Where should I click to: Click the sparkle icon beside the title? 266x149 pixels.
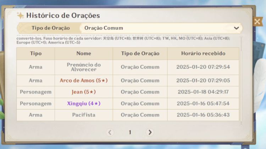(20, 16)
